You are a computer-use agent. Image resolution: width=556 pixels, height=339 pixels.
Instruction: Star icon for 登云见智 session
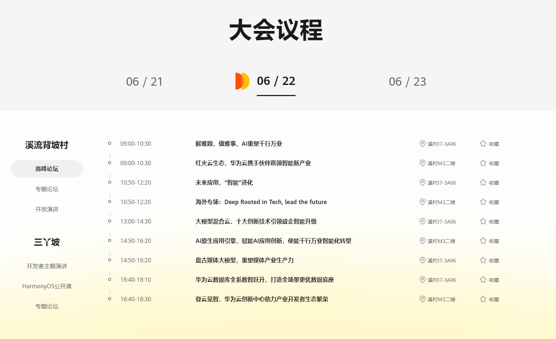483,299
